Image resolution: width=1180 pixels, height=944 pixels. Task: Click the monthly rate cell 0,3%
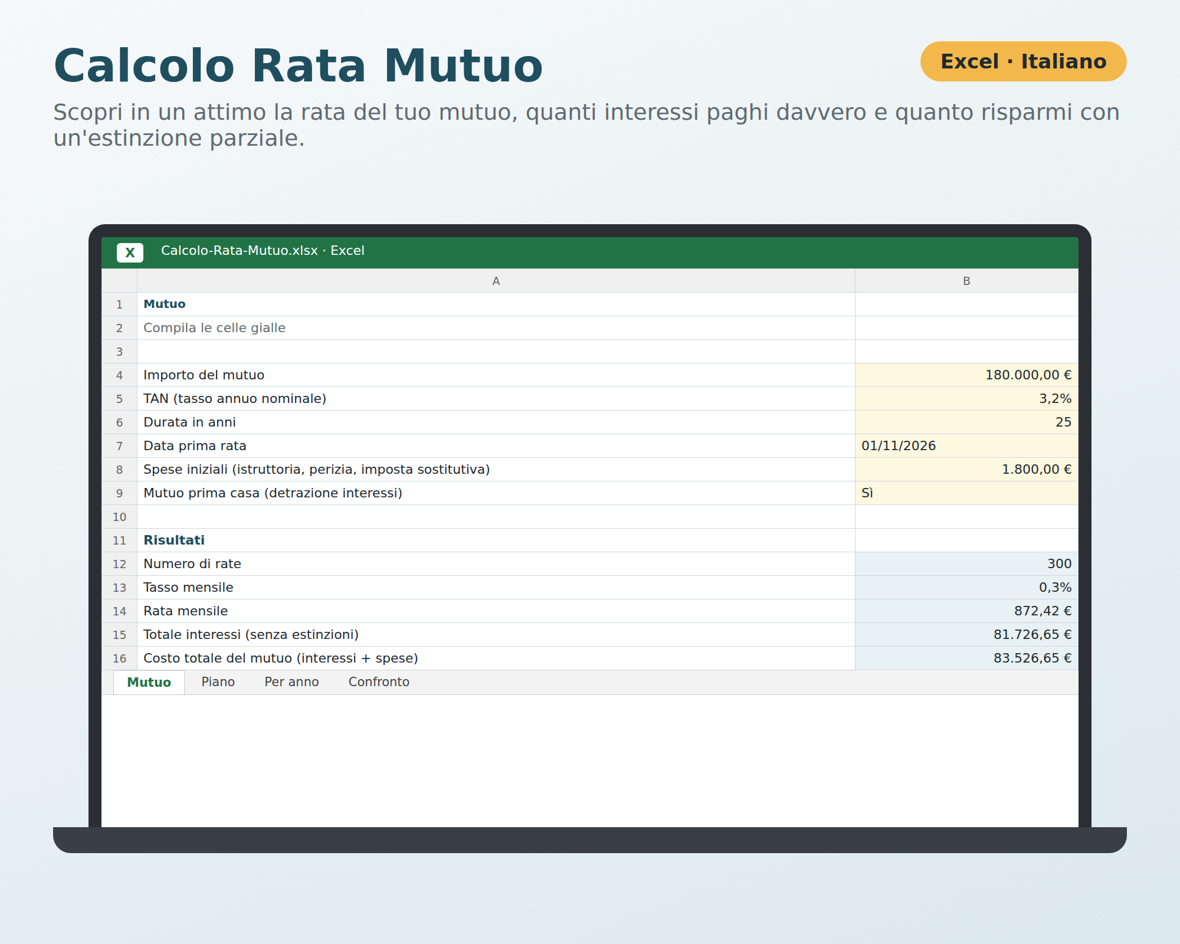click(x=966, y=588)
